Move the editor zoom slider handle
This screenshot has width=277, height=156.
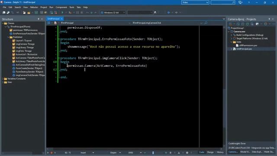click(153, 153)
